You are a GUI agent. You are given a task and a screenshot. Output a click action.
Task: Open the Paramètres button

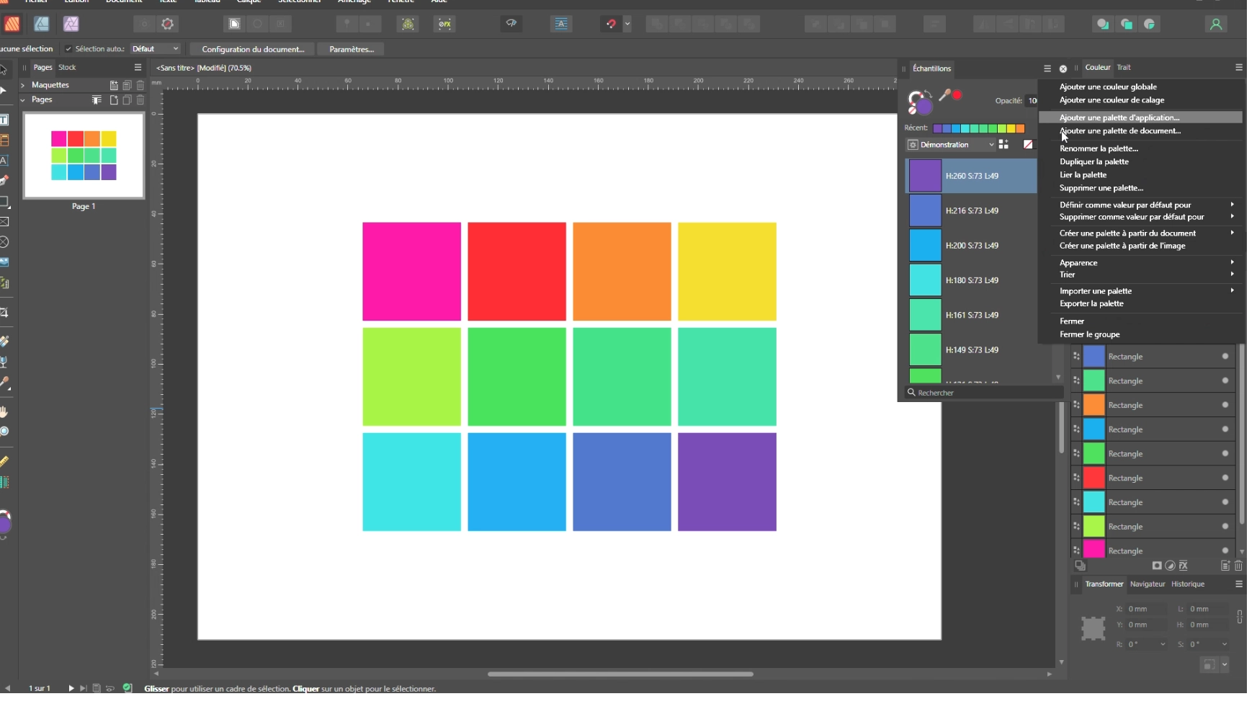352,49
